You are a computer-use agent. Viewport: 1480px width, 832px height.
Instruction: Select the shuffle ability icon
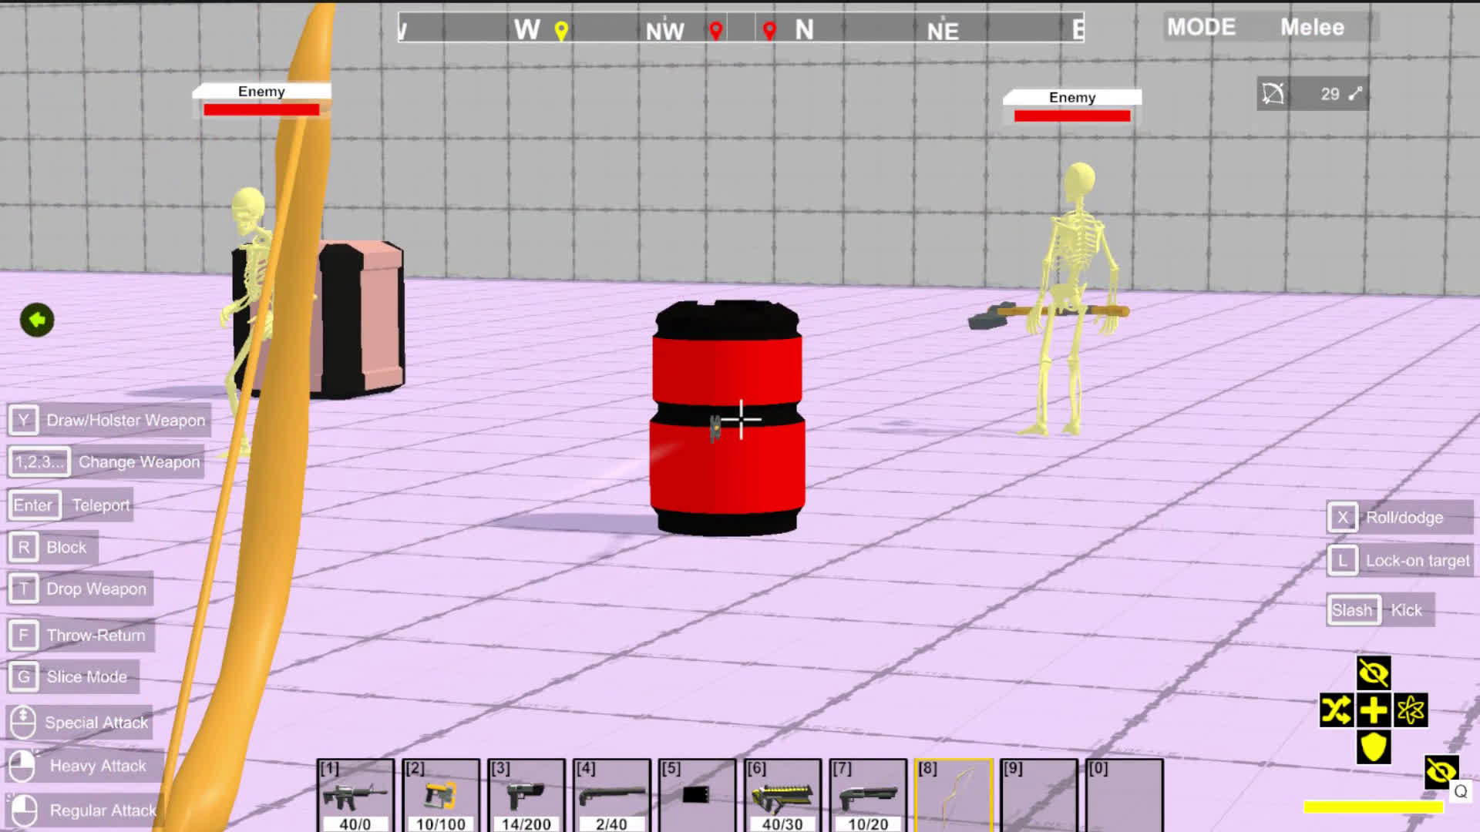1336,710
